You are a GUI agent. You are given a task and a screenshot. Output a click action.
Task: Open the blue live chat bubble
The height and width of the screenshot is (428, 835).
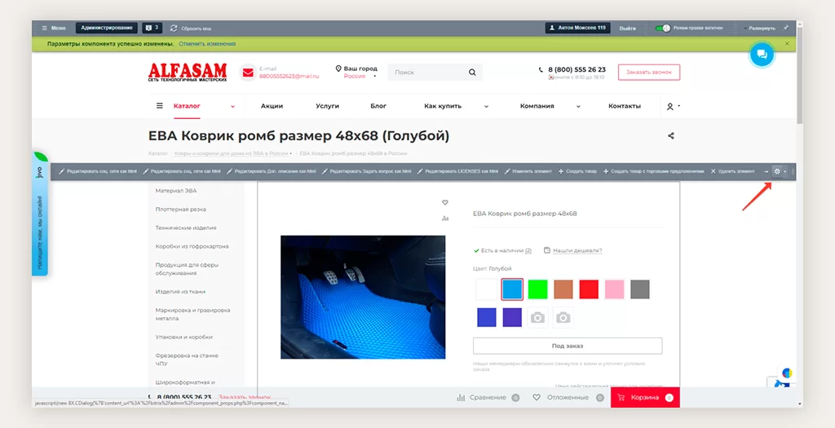762,55
